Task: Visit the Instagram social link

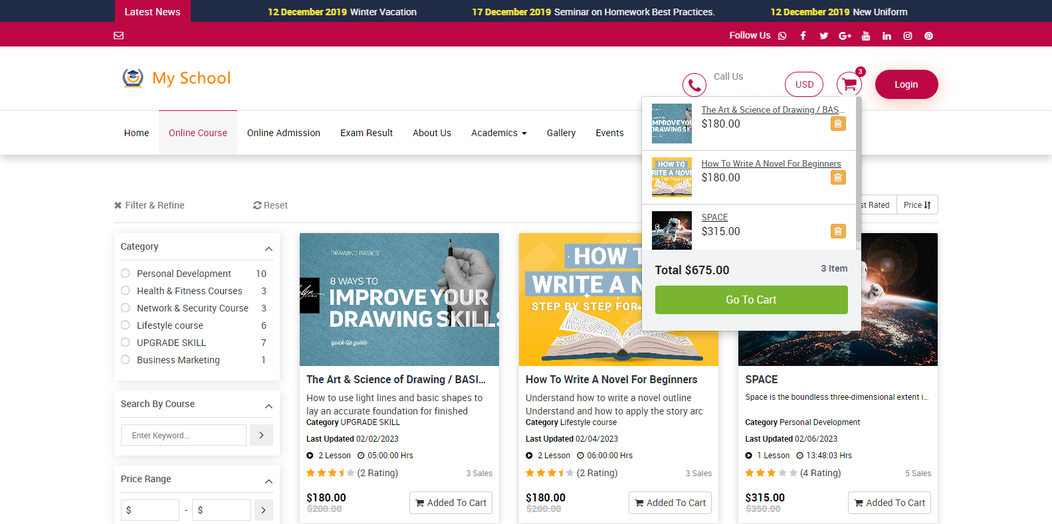Action: click(907, 36)
